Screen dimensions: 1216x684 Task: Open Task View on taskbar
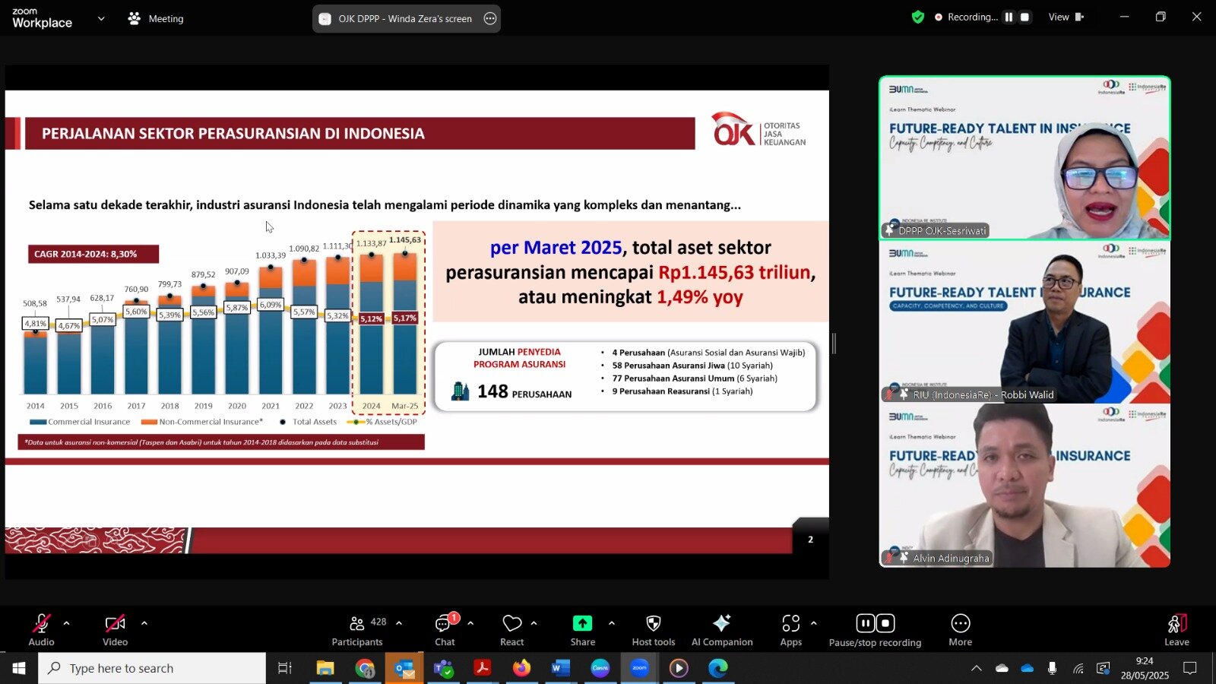pos(284,668)
